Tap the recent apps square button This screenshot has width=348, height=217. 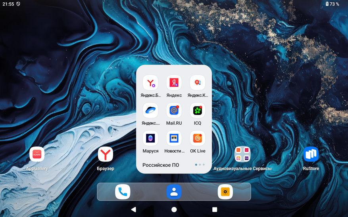pyautogui.click(x=215, y=209)
